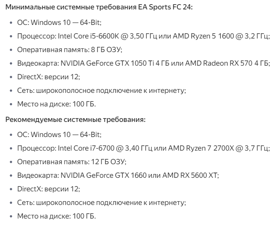This screenshot has width=277, height=228.
Task: Click the '8 ГБ ОЗУ' memory line
Action: [x=70, y=50]
